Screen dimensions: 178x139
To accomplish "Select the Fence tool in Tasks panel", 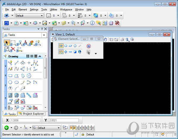I will [13, 43].
